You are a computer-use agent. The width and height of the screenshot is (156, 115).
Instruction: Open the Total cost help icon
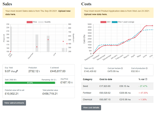point(93,68)
